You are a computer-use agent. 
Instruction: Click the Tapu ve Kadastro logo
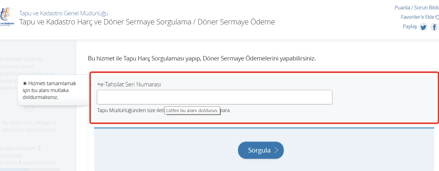(7, 18)
